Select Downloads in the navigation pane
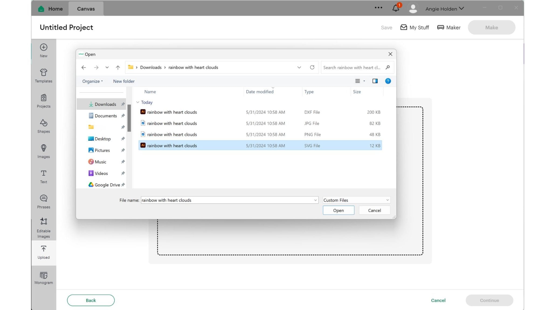 (x=105, y=104)
